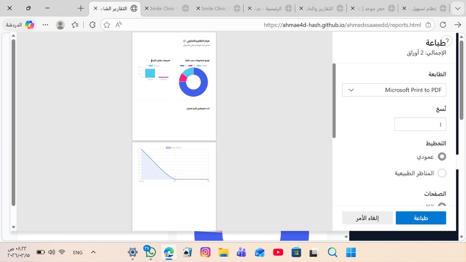
Task: Open Instagram from the taskbar
Action: [x=205, y=252]
